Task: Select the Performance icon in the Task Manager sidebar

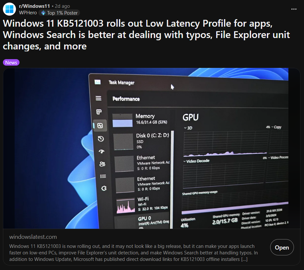Action: coord(100,126)
